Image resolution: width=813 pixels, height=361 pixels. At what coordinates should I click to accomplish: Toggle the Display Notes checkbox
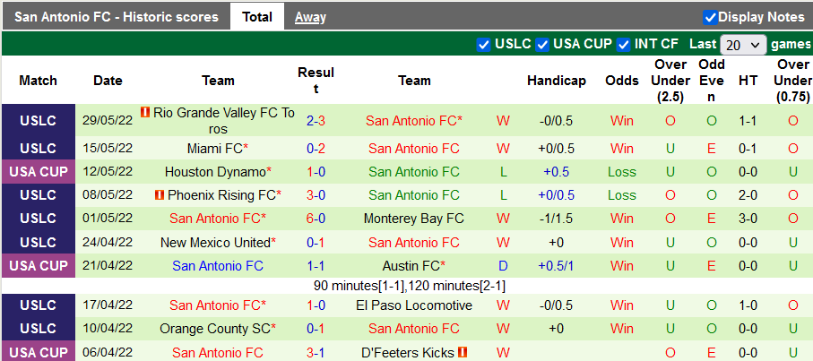(x=710, y=17)
